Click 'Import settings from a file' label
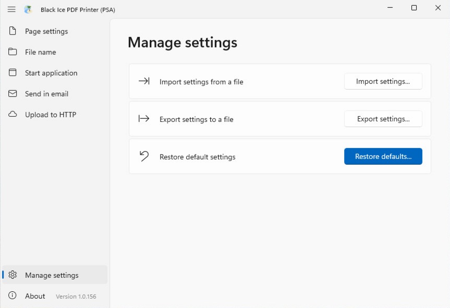This screenshot has height=308, width=450. [201, 82]
